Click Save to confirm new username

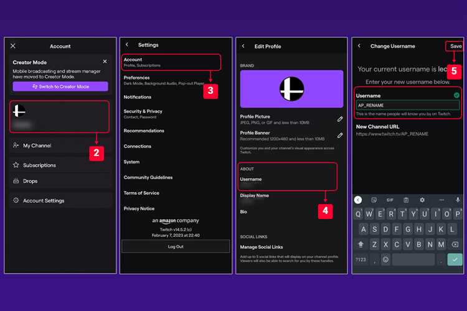455,46
